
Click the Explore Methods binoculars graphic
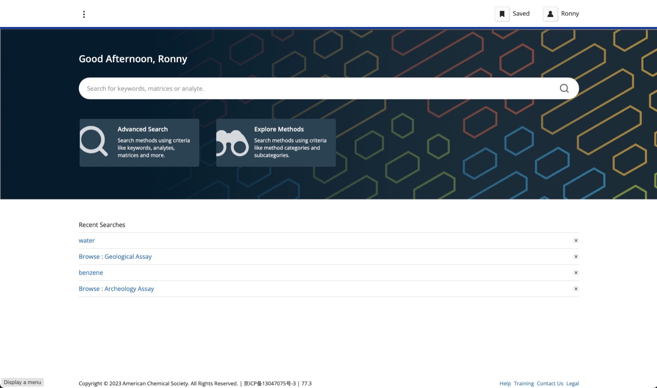pyautogui.click(x=232, y=143)
